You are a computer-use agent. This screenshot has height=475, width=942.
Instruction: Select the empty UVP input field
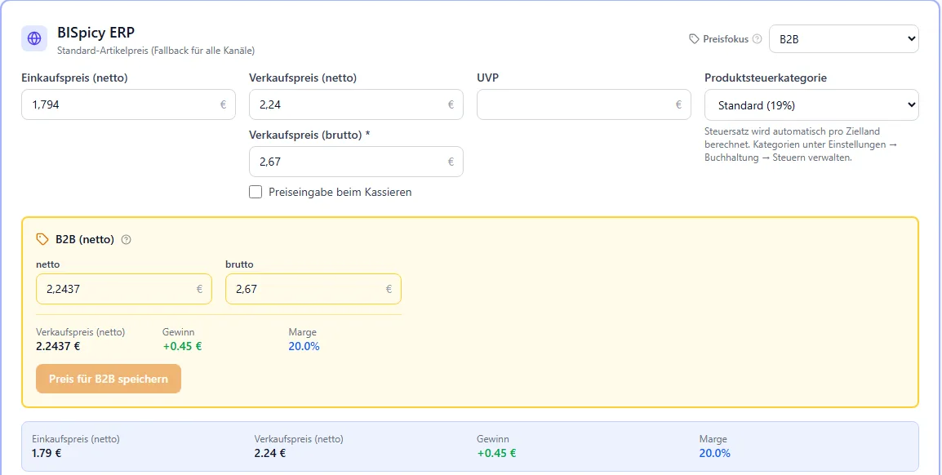coord(584,104)
